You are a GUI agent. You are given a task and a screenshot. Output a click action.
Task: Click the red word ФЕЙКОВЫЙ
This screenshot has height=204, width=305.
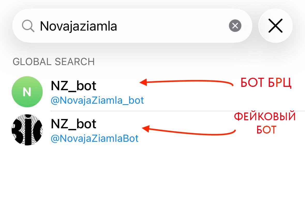[265, 116]
